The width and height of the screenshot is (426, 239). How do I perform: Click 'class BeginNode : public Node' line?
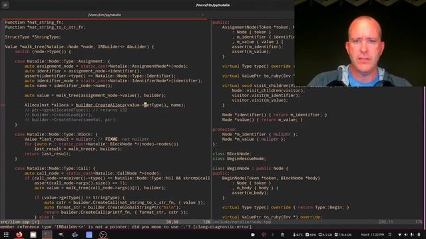pyautogui.click(x=250, y=168)
